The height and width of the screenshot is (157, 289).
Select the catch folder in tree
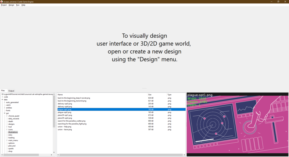8,105
